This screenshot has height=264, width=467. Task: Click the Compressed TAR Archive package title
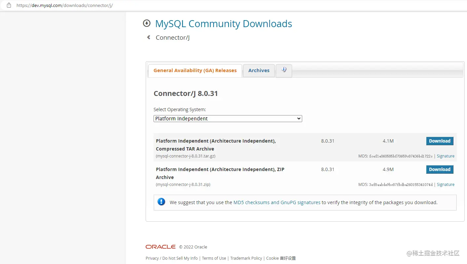pyautogui.click(x=216, y=145)
